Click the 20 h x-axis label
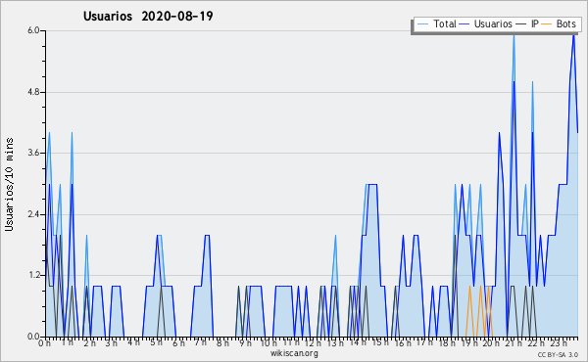This screenshot has width=588, height=362. pos(490,342)
